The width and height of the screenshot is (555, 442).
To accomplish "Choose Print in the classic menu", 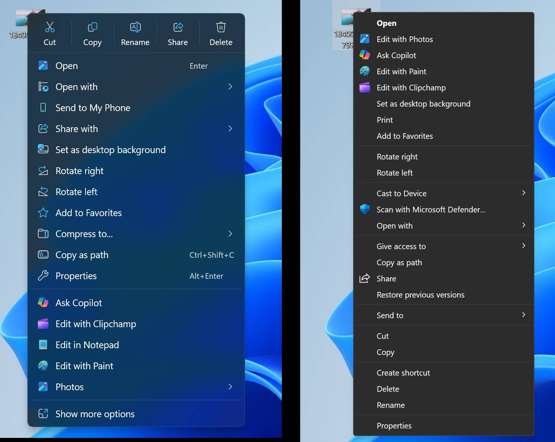I will click(x=444, y=120).
